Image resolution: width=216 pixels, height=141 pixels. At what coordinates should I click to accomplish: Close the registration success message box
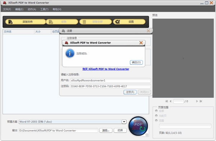[141, 43]
